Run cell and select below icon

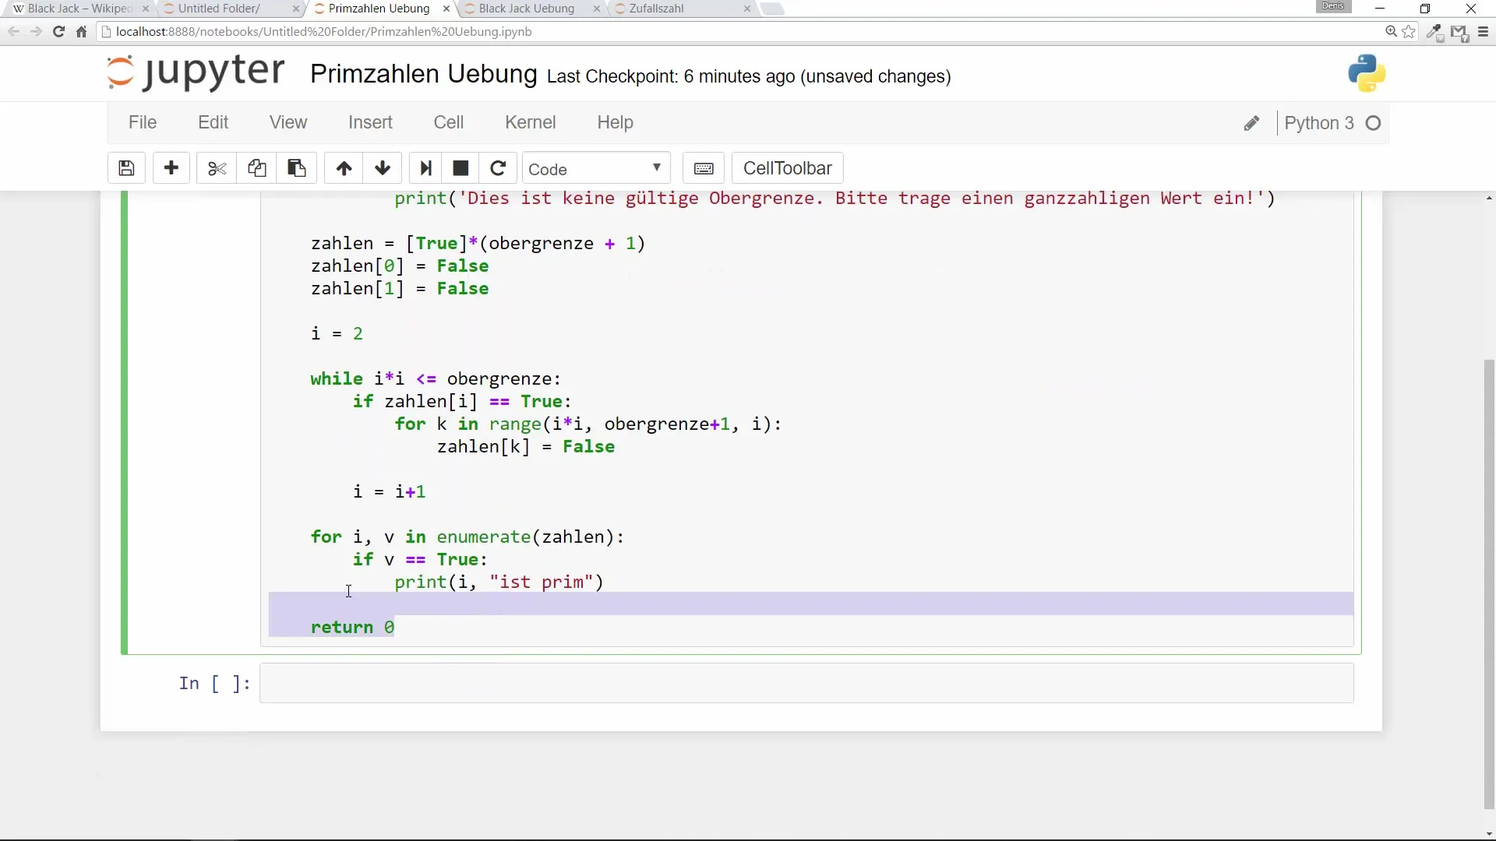pyautogui.click(x=425, y=168)
